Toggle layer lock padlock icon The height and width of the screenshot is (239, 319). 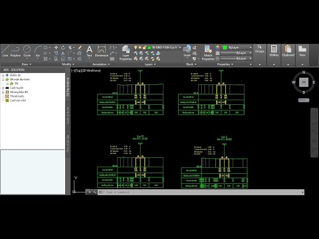pyautogui.click(x=144, y=48)
